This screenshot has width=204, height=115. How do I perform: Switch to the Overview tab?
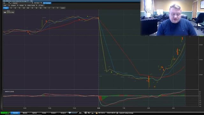coord(15,113)
